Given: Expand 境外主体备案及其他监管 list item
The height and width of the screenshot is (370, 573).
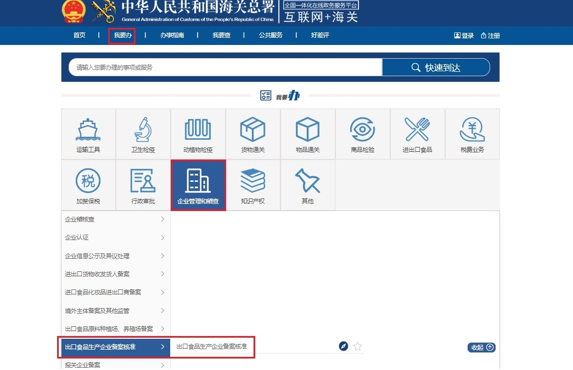Looking at the screenshot, I should tap(115, 310).
